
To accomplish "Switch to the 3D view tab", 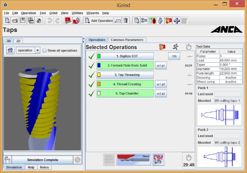I will click(x=9, y=41).
